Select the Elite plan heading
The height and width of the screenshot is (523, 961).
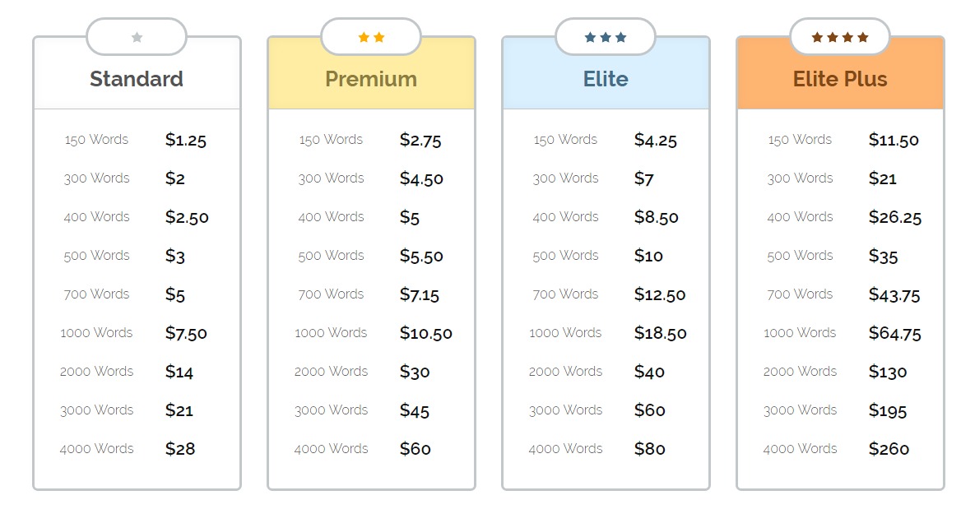coord(606,79)
